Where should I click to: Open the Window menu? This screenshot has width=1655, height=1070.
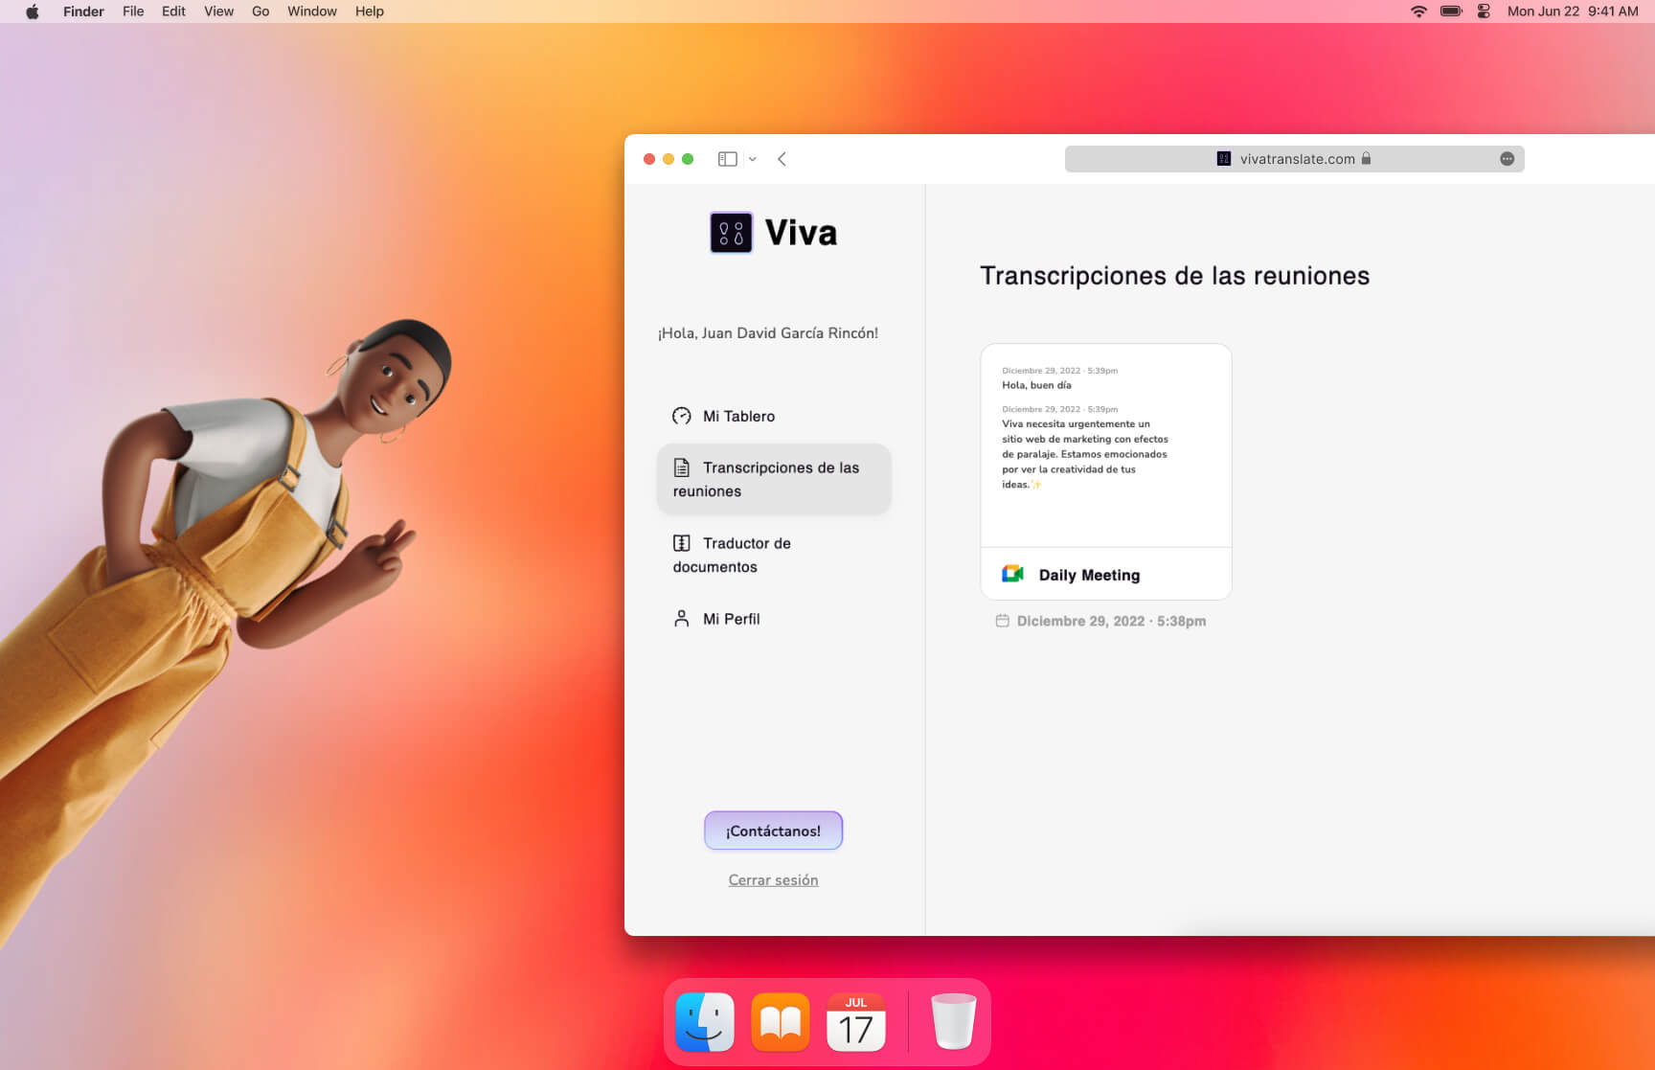tap(312, 11)
